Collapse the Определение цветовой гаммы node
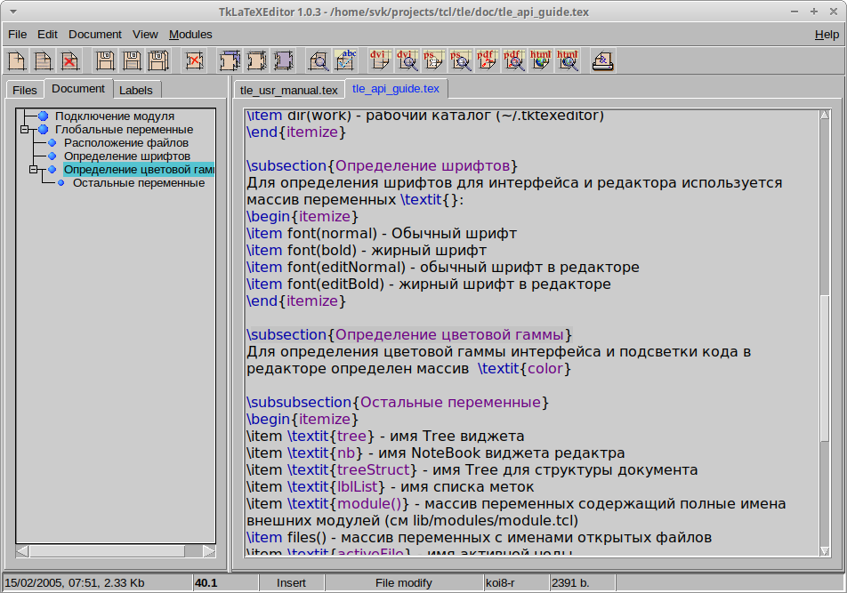The width and height of the screenshot is (847, 593). click(34, 170)
